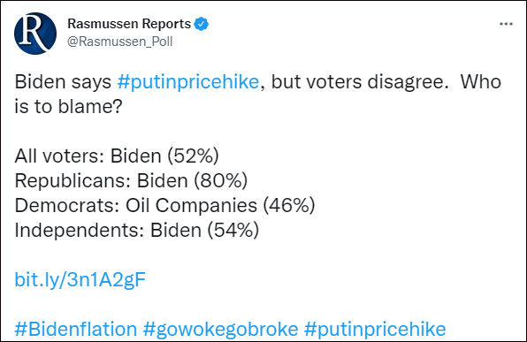Image resolution: width=527 pixels, height=342 pixels.
Task: Open the Rasmussen Reports profile avatar
Action: tap(35, 34)
